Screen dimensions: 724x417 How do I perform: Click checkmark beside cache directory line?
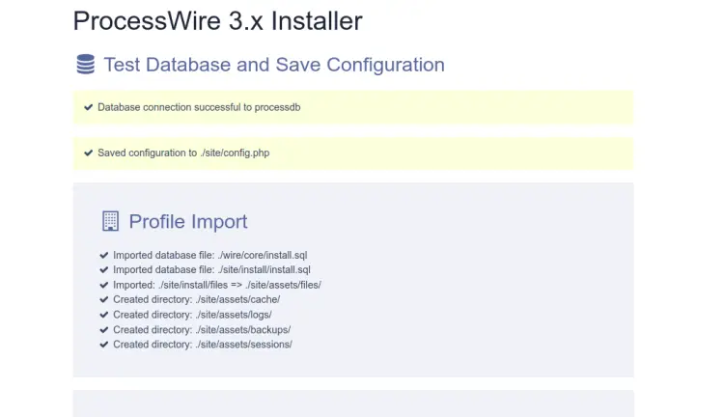pos(104,300)
